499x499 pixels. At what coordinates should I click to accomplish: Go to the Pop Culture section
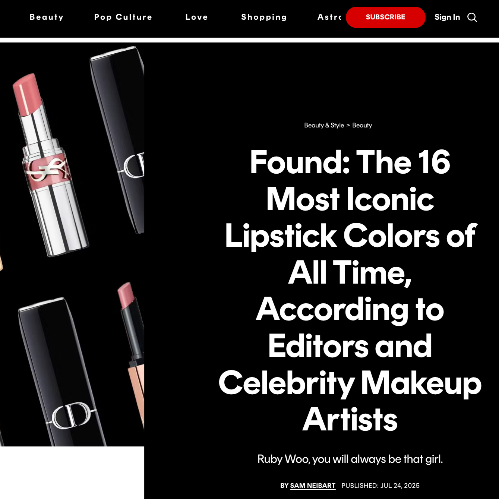[x=123, y=17]
